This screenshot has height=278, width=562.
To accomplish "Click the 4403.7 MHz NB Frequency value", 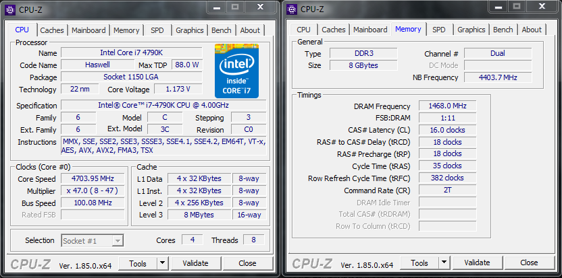I will point(498,77).
